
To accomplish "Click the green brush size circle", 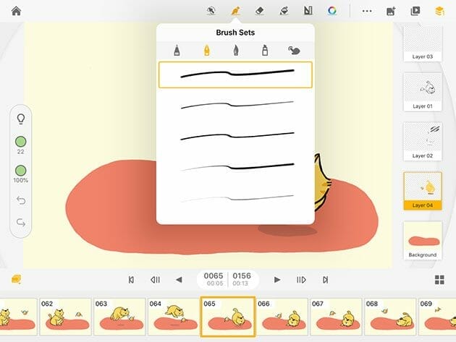I will point(20,141).
